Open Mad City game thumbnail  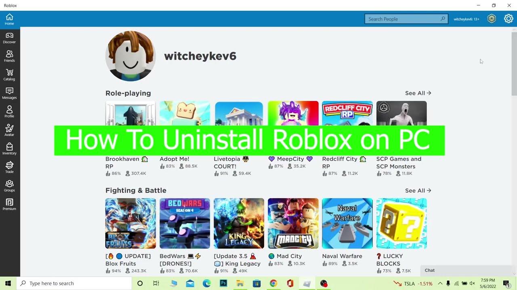click(293, 223)
